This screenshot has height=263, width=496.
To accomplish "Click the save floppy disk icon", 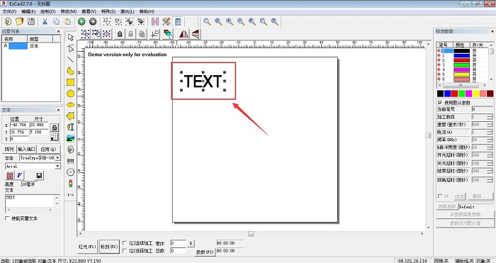I will coord(31,21).
